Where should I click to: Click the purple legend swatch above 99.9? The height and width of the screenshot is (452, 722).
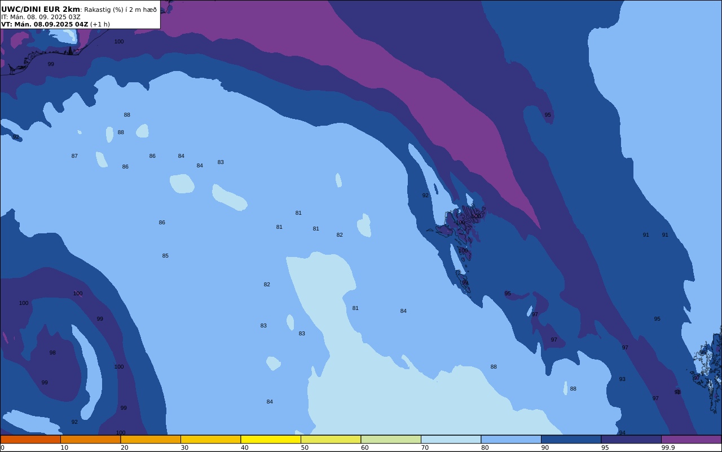tap(691, 439)
